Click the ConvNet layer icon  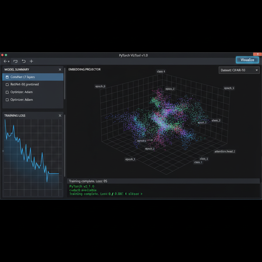pyautogui.click(x=7, y=77)
